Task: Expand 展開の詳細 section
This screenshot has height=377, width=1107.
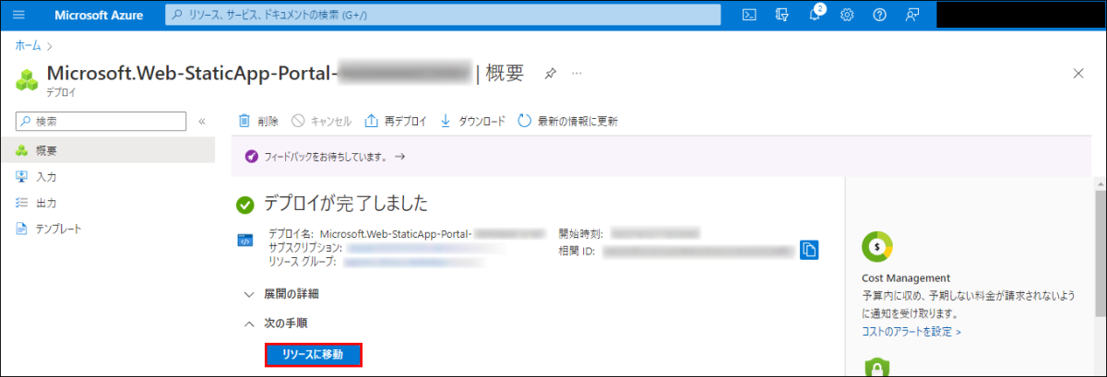Action: click(x=281, y=294)
